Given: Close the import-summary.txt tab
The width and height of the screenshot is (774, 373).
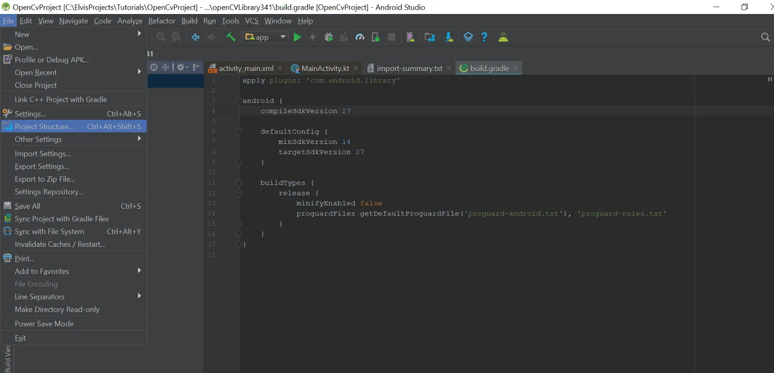Looking at the screenshot, I should click(x=448, y=68).
